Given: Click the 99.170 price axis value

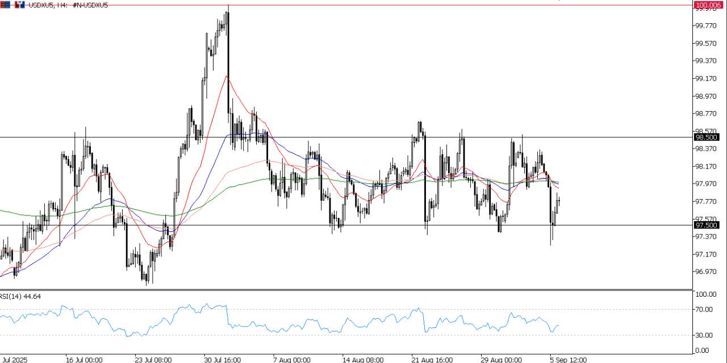Looking at the screenshot, I should 706,79.
